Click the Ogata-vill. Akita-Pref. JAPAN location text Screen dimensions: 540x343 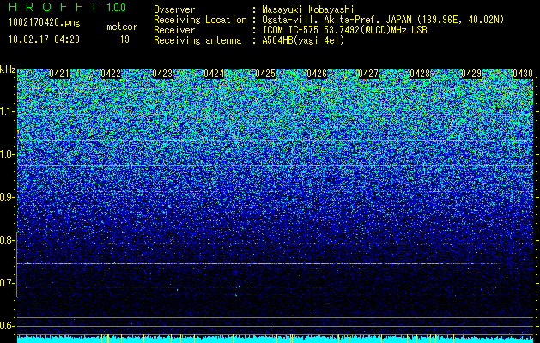click(x=383, y=21)
